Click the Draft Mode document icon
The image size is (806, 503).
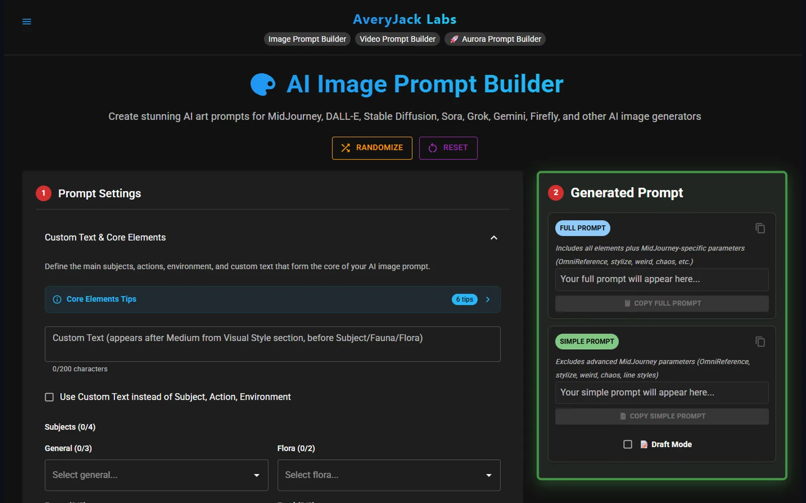pos(644,444)
